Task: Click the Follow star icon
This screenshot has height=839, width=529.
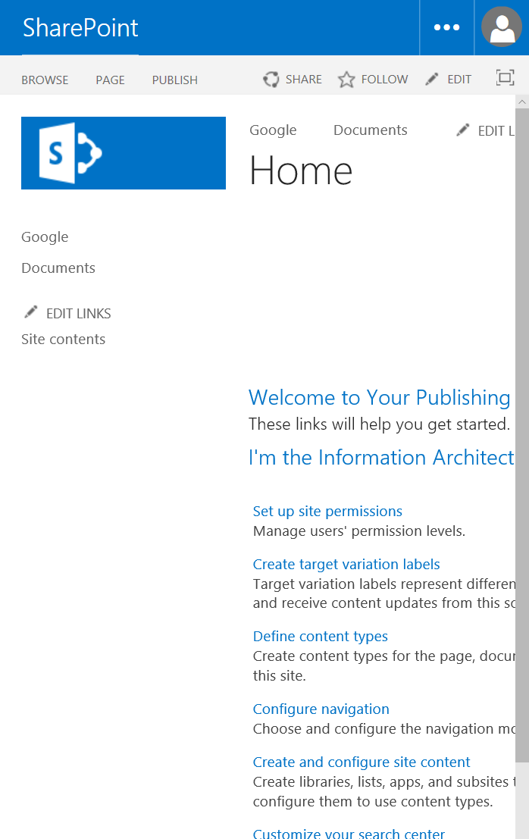Action: 346,79
